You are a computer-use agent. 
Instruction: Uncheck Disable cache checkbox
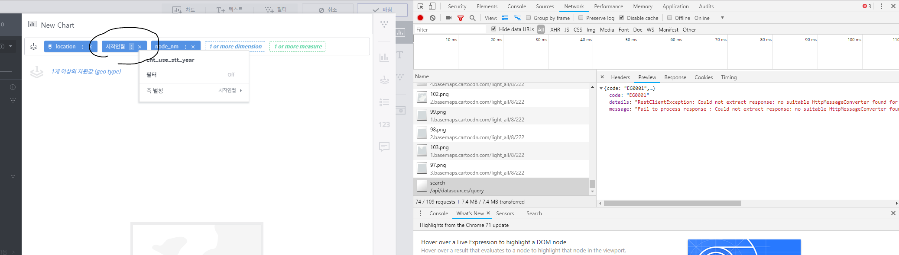(622, 18)
